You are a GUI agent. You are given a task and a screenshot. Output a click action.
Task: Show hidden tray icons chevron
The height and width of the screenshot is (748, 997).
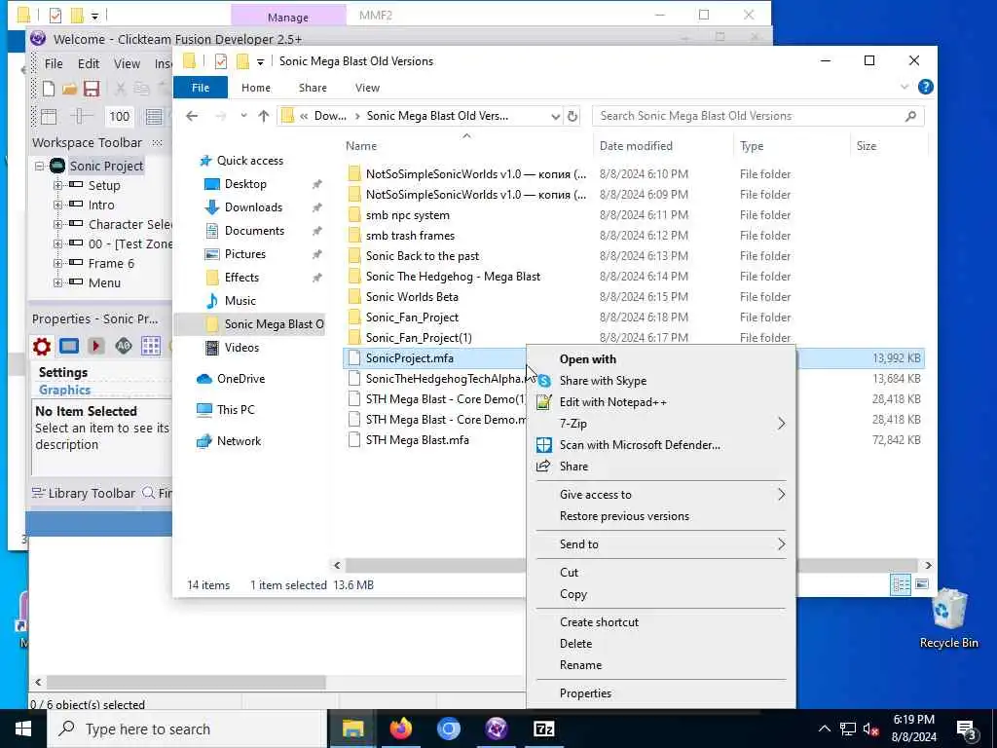824,729
